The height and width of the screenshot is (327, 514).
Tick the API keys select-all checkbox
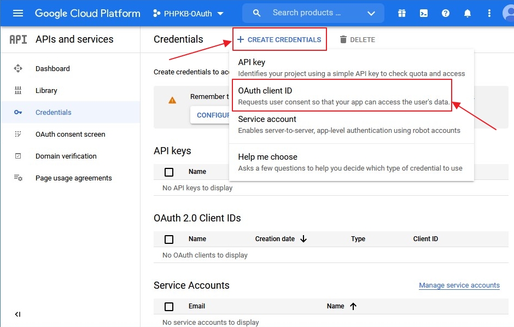169,172
